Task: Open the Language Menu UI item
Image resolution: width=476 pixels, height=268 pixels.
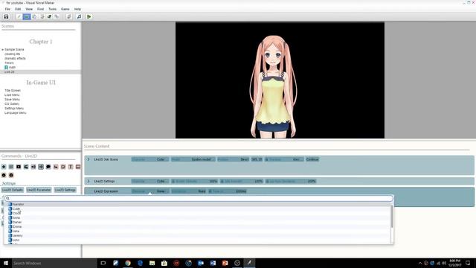Action: [x=15, y=112]
